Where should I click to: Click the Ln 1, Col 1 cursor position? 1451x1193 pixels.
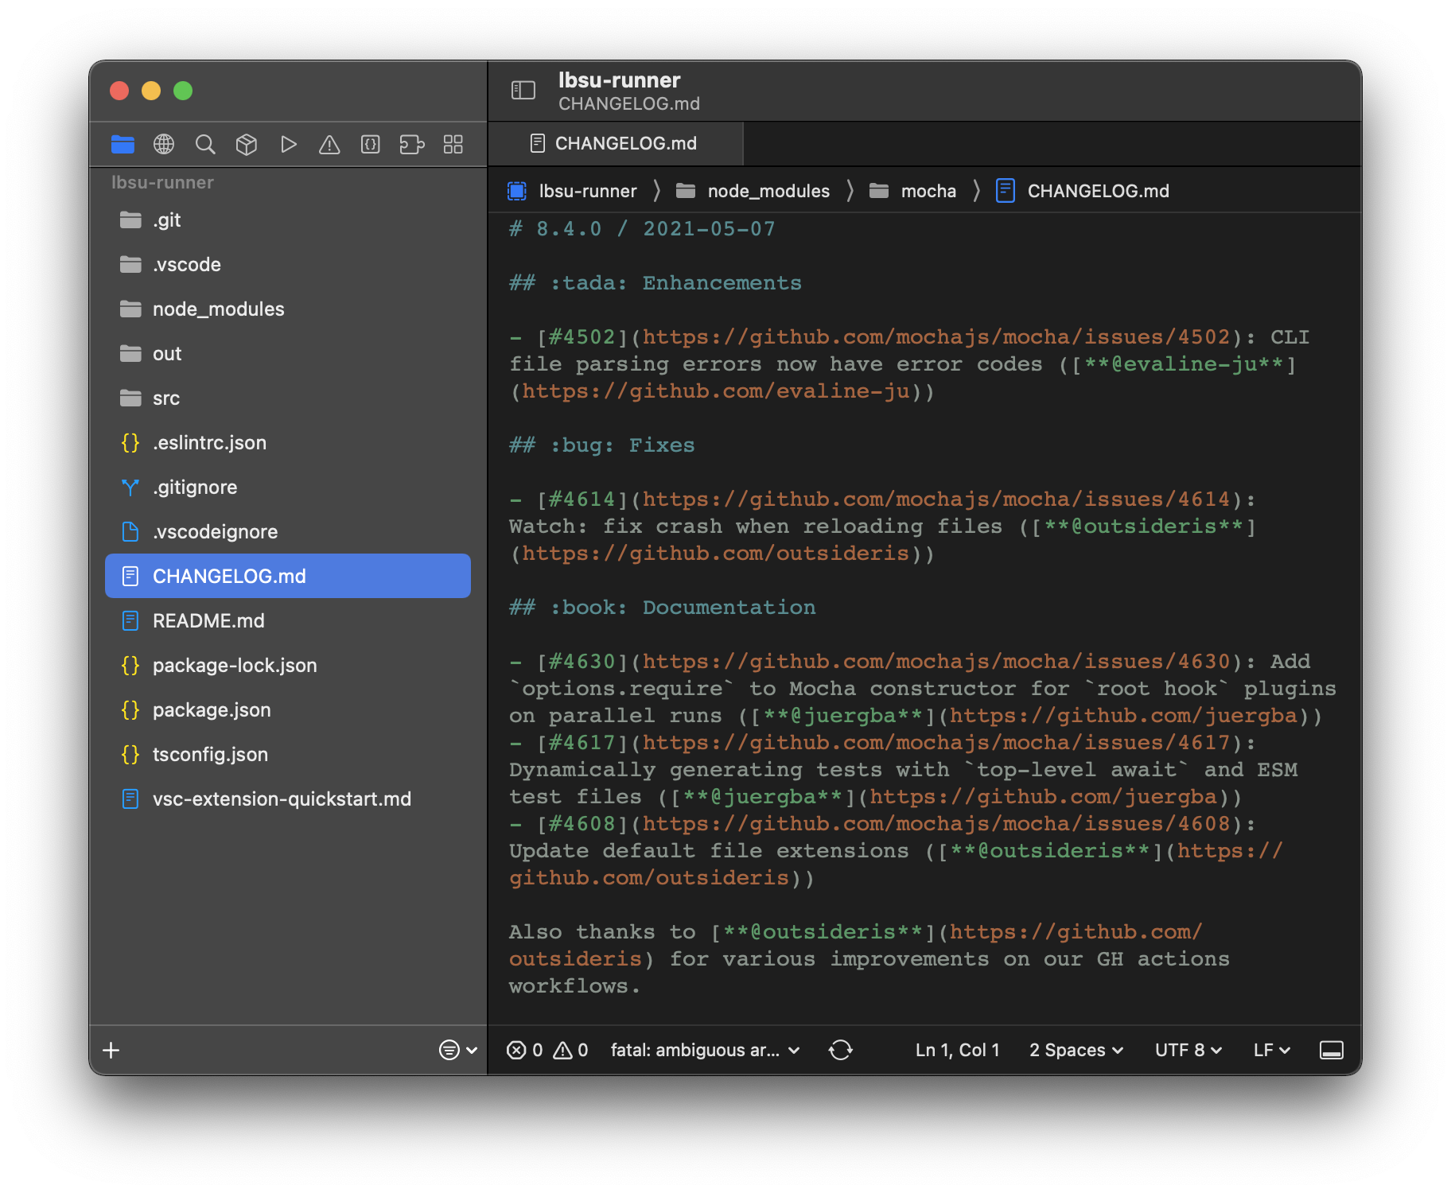pyautogui.click(x=957, y=1050)
